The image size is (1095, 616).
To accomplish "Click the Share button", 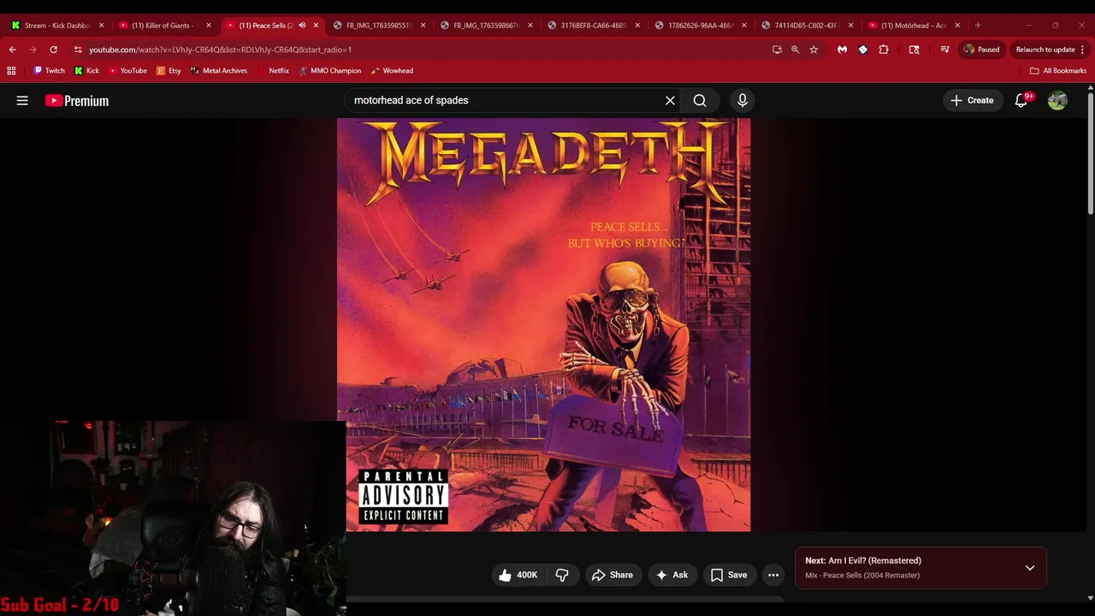I will point(613,575).
